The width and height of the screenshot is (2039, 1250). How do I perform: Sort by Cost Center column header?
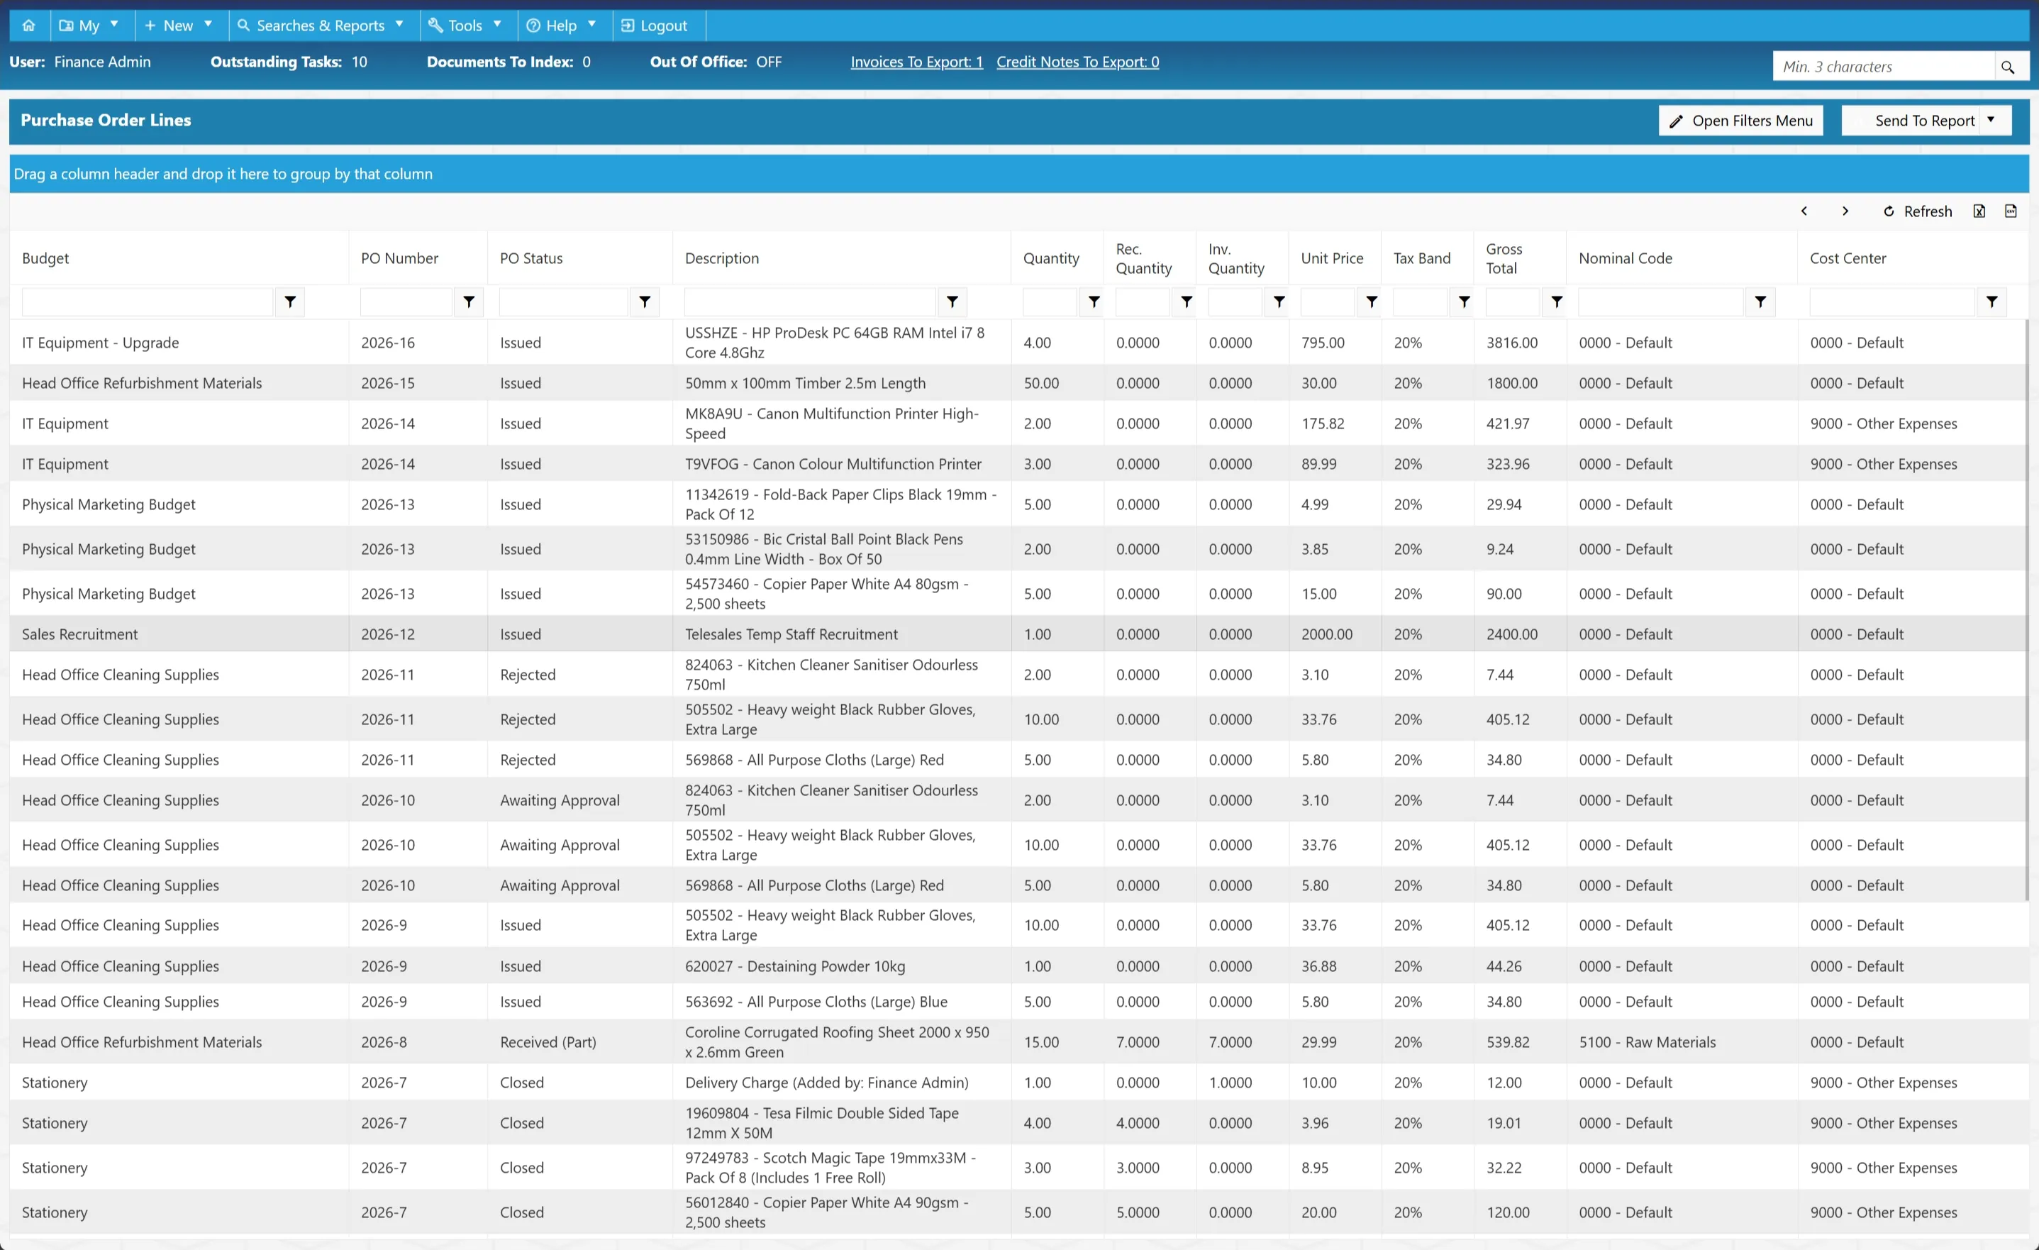[1848, 258]
